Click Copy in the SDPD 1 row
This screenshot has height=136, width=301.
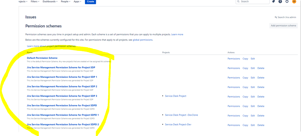245,116
